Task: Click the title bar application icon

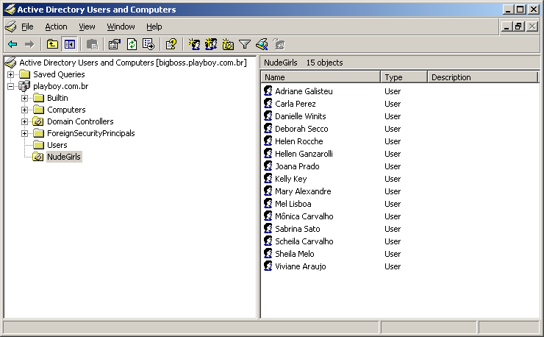Action: pyautogui.click(x=10, y=10)
